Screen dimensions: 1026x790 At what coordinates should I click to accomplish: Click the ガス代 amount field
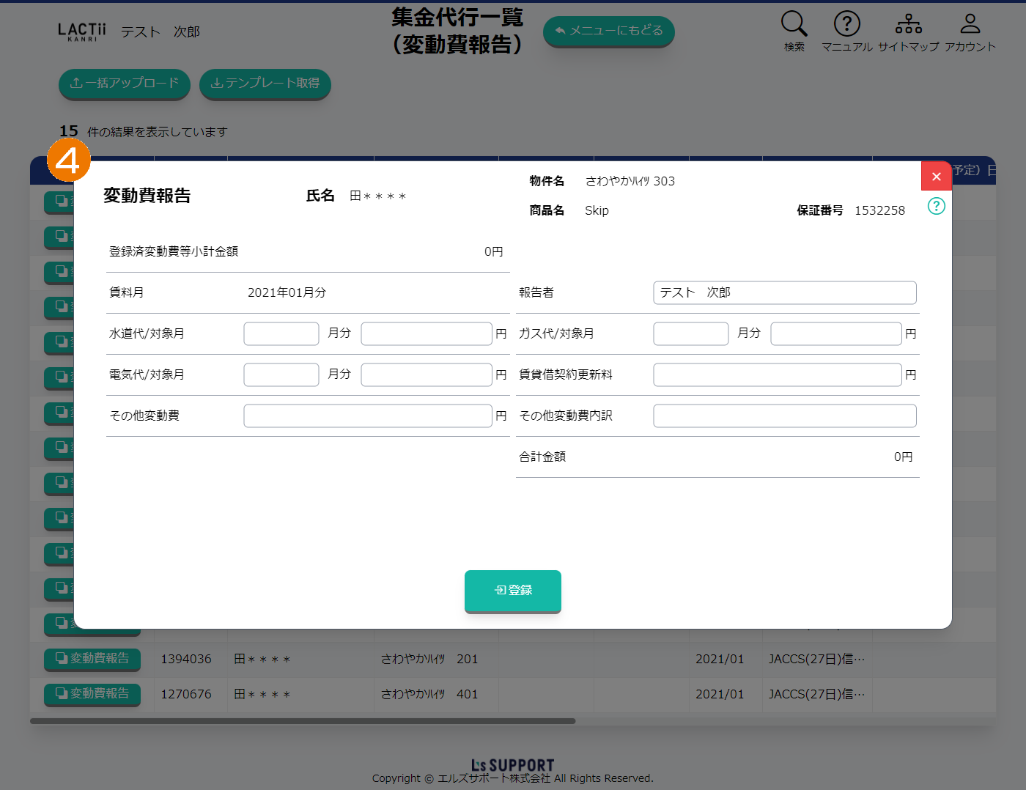[x=835, y=333]
